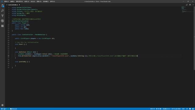Open the Selection menu (third menu item)
The height and width of the screenshot is (110, 195).
click(x=19, y=2)
